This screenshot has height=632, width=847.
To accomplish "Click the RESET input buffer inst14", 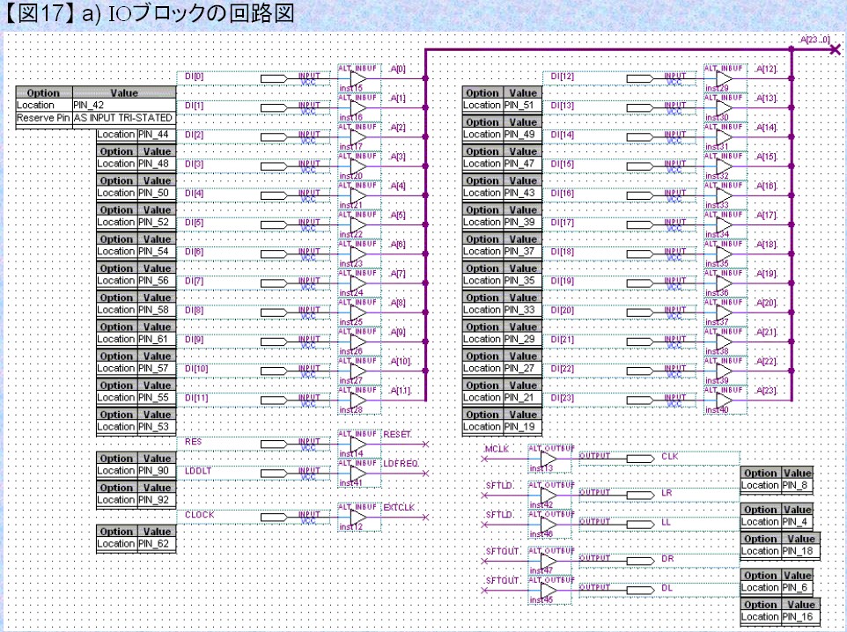I will (x=359, y=444).
